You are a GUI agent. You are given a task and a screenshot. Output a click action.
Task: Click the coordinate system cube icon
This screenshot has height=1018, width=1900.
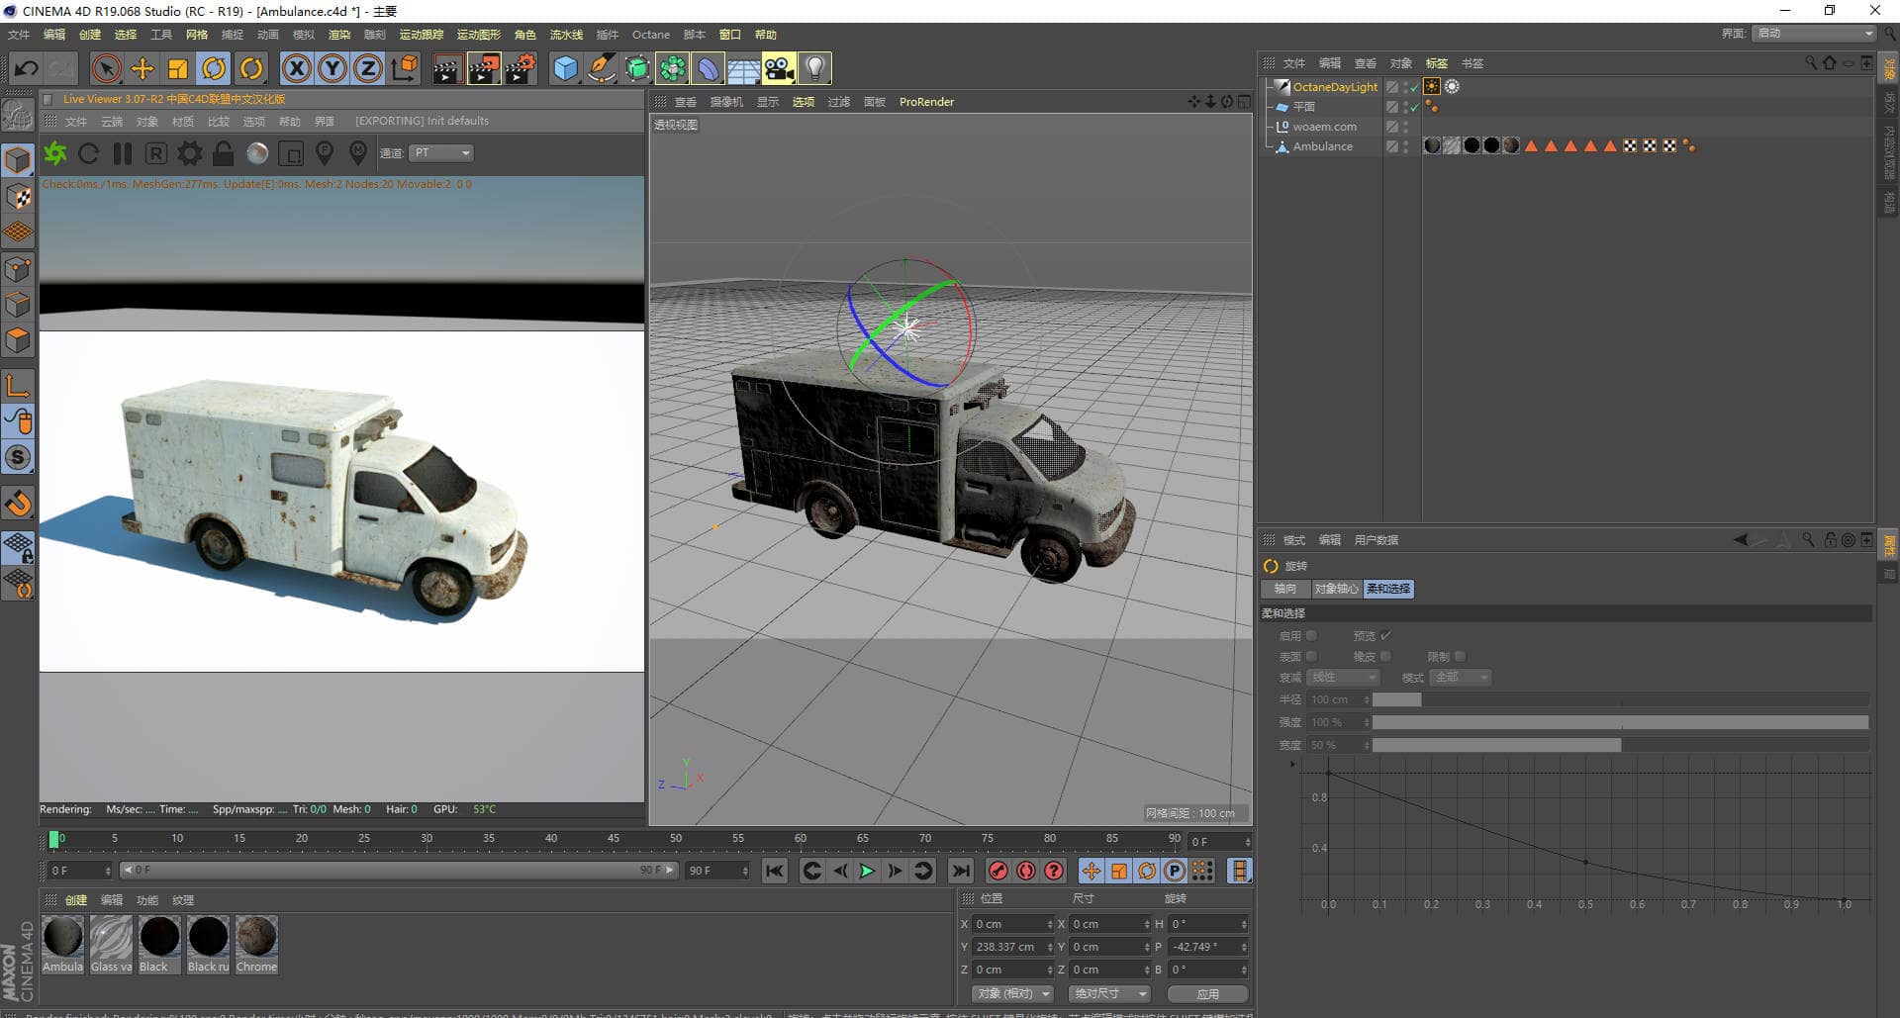point(405,68)
